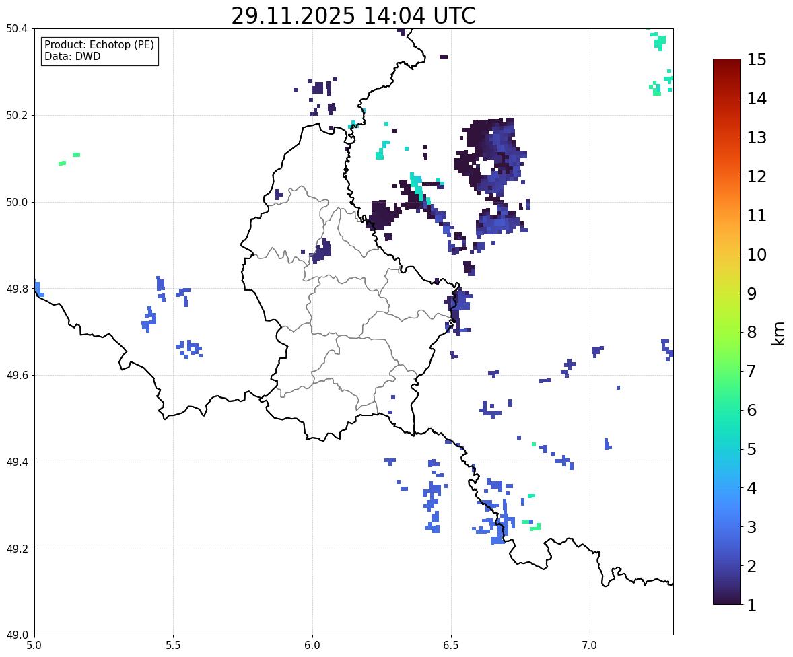This screenshot has height=657, width=793.
Task: Click the latitude axis label '49.8'
Action: pos(18,289)
